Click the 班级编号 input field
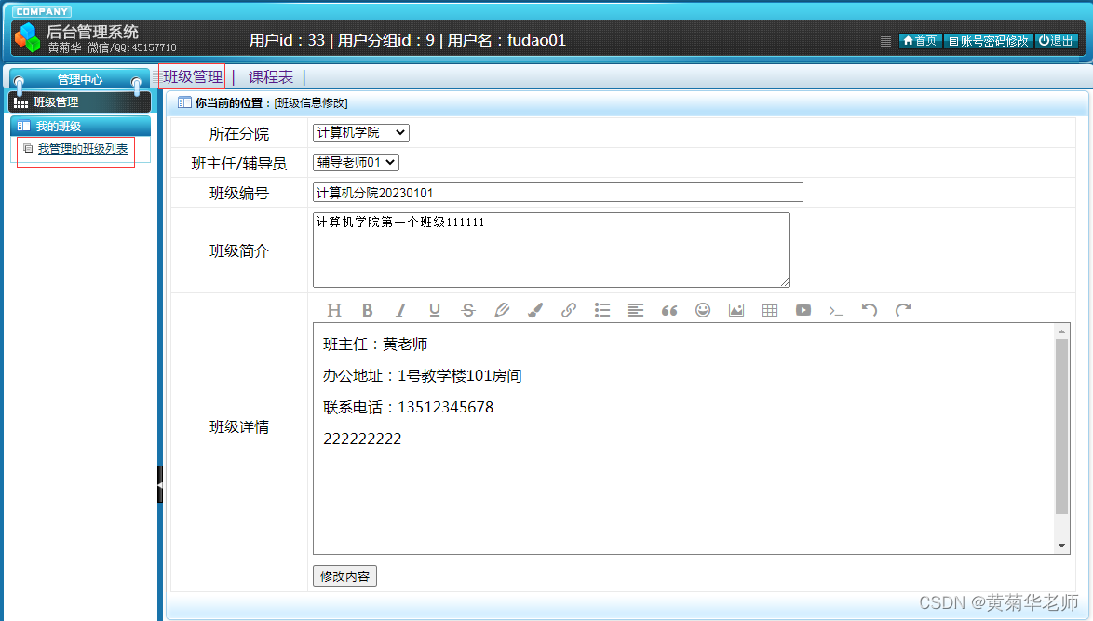 tap(558, 193)
